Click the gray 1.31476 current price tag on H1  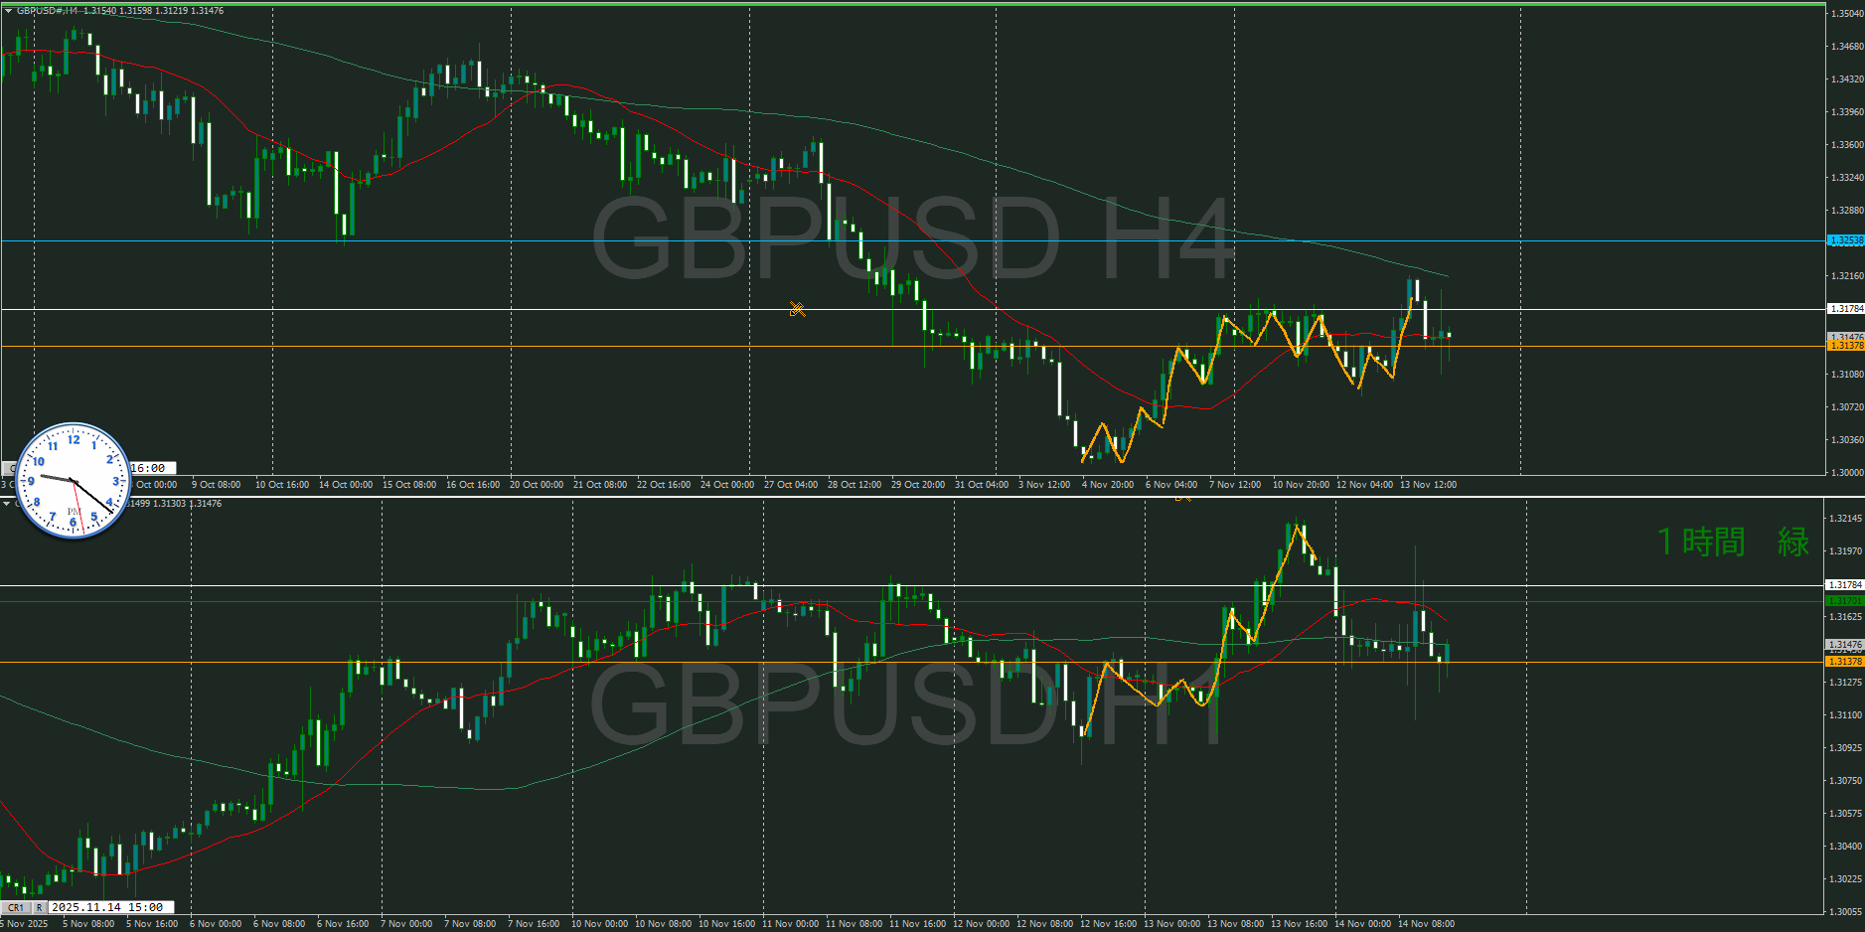(x=1846, y=645)
